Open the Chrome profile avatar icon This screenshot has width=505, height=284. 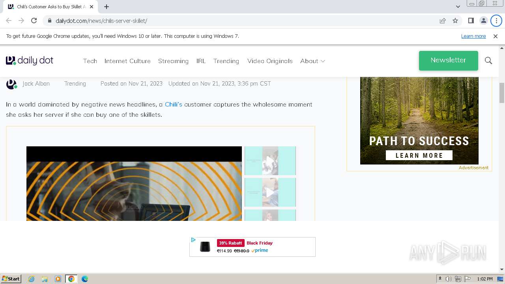click(483, 21)
